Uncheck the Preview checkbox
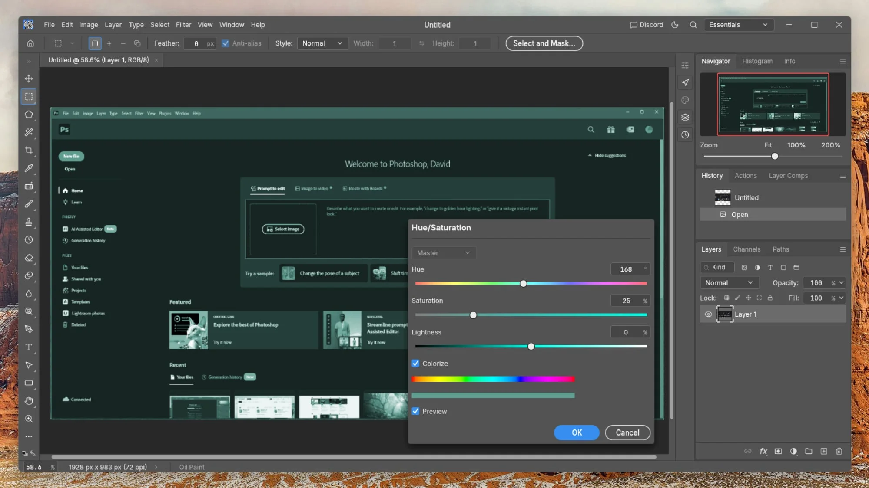Screen dimensions: 869x488 [415, 411]
